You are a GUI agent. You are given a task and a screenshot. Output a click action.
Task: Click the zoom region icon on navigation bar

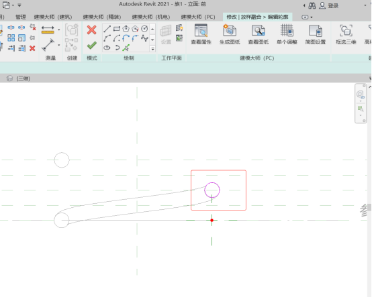click(x=361, y=109)
